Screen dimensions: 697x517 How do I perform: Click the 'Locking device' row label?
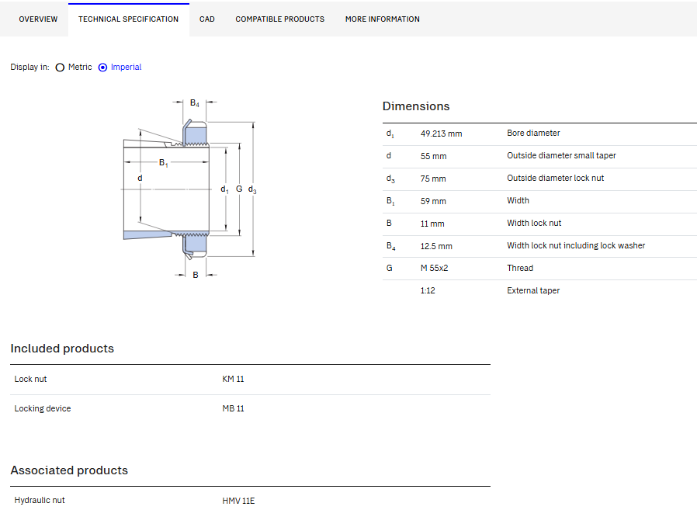42,408
